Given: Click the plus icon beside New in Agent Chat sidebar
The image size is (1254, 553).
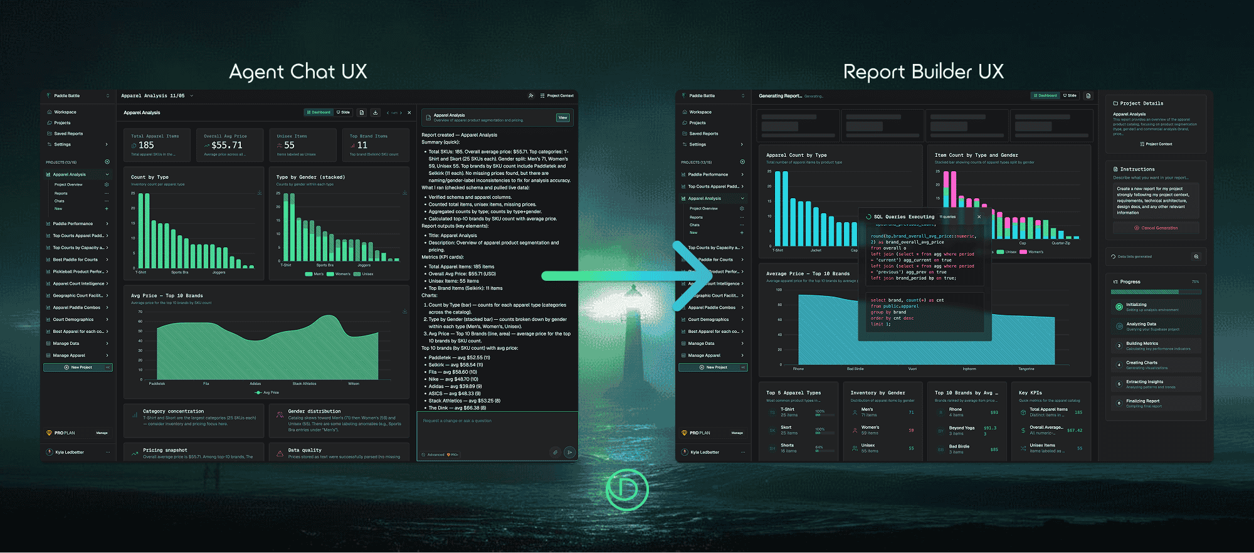Looking at the screenshot, I should coord(107,209).
